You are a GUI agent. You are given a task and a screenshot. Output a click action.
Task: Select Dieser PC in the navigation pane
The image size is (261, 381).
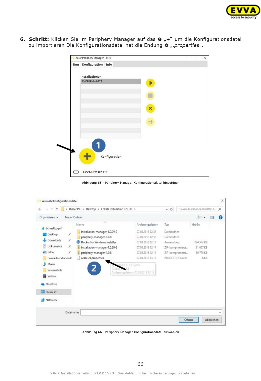(x=54, y=292)
